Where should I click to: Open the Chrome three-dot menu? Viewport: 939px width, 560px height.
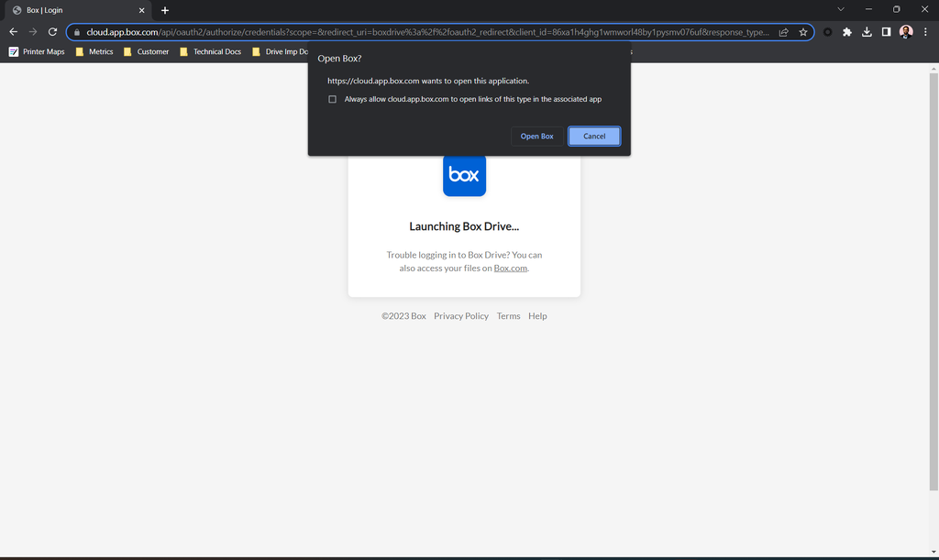925,31
